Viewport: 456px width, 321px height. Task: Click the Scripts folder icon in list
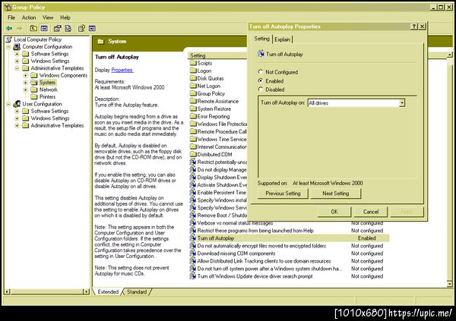[x=193, y=63]
